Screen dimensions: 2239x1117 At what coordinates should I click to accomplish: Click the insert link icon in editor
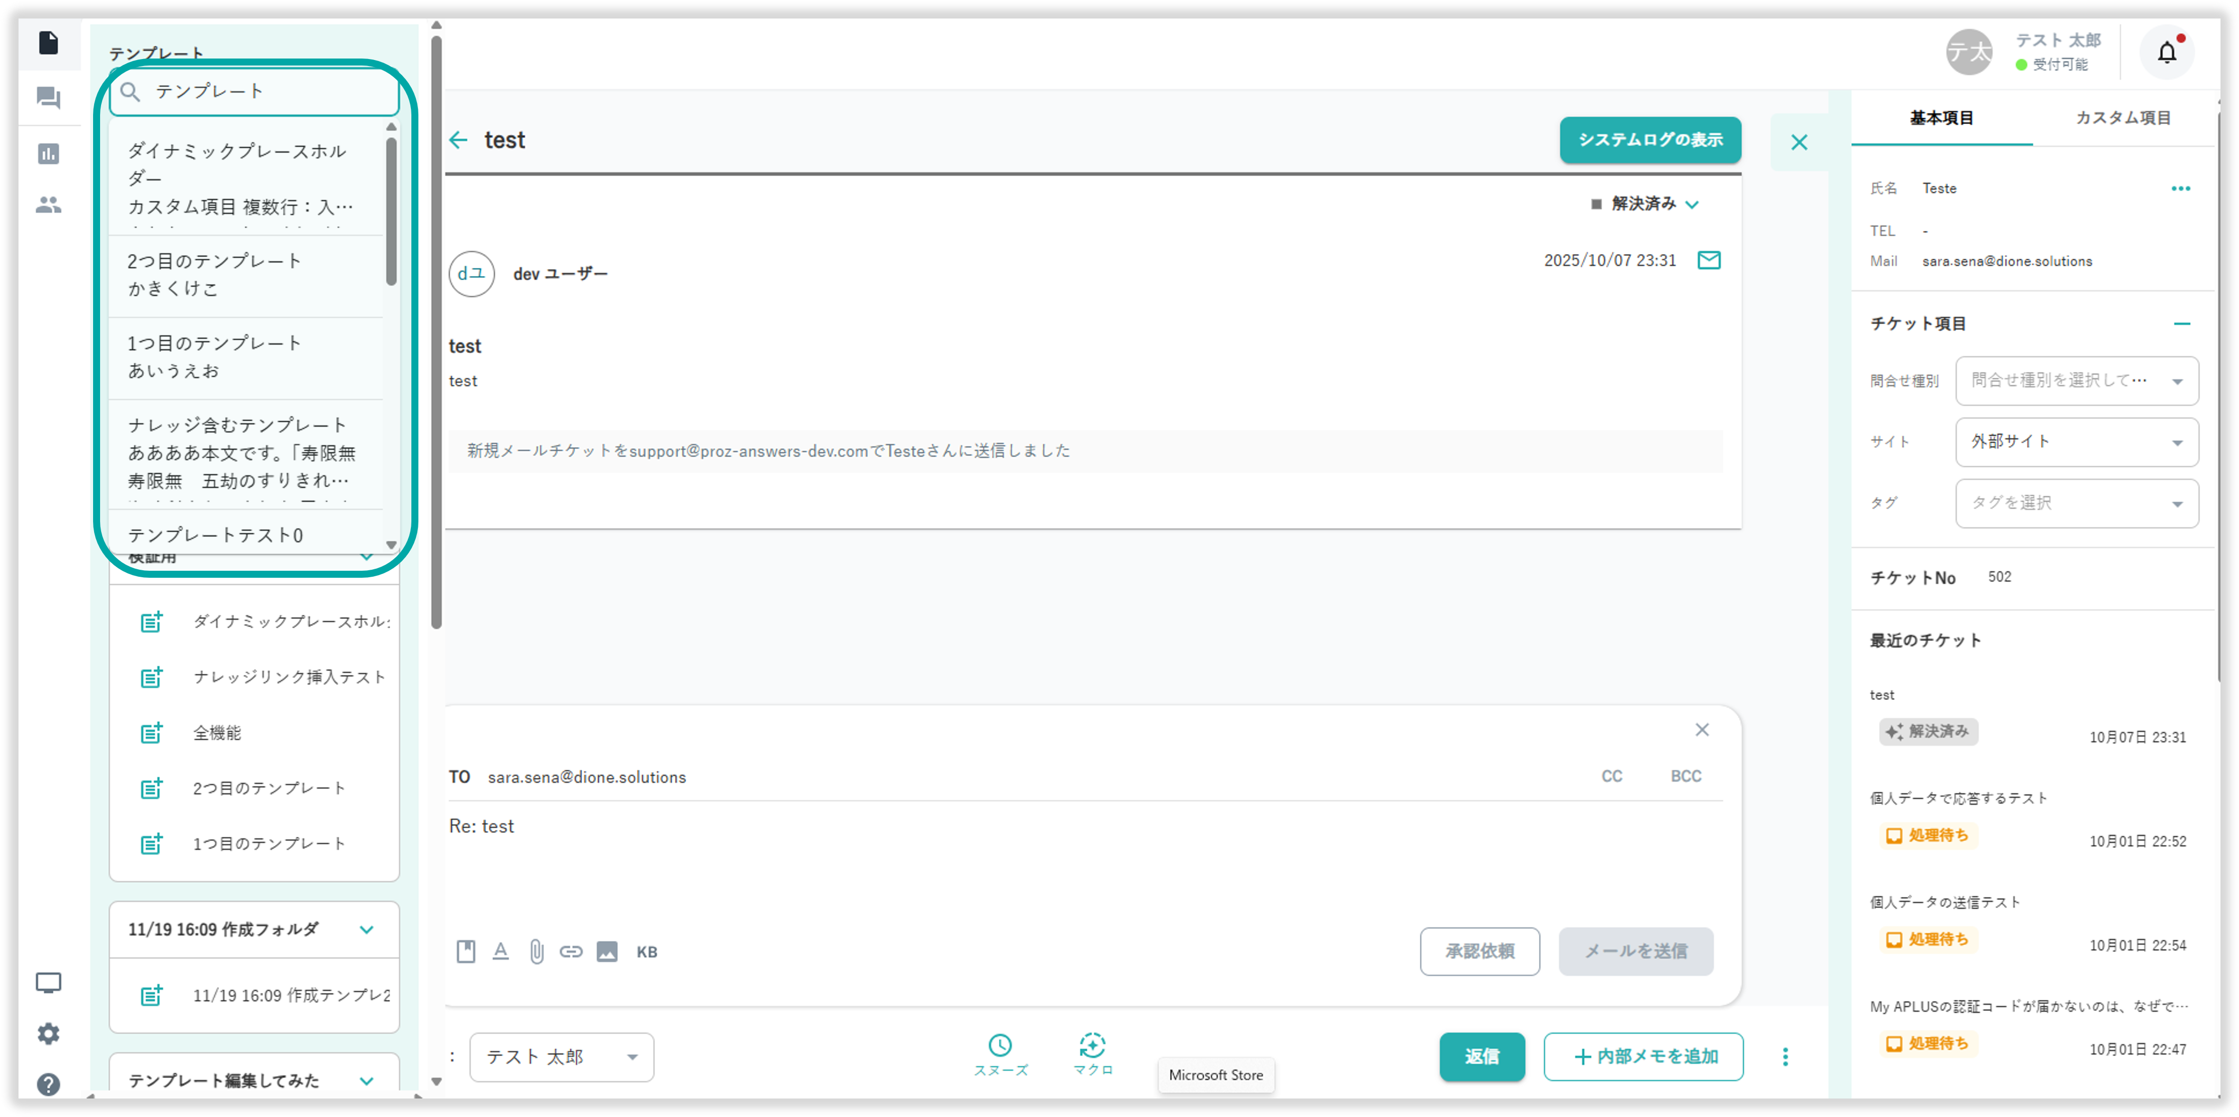coord(571,952)
